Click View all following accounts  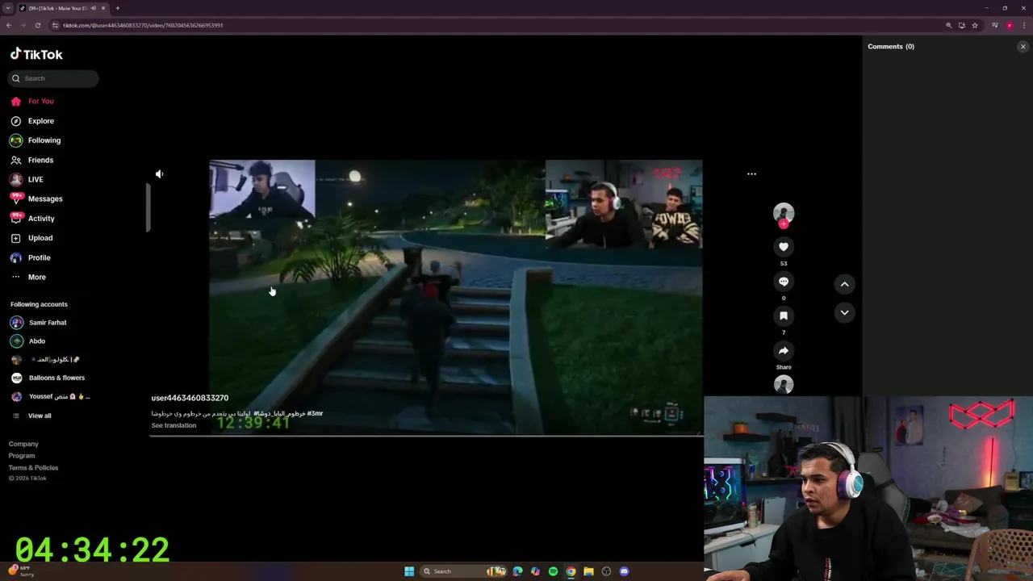click(32, 416)
